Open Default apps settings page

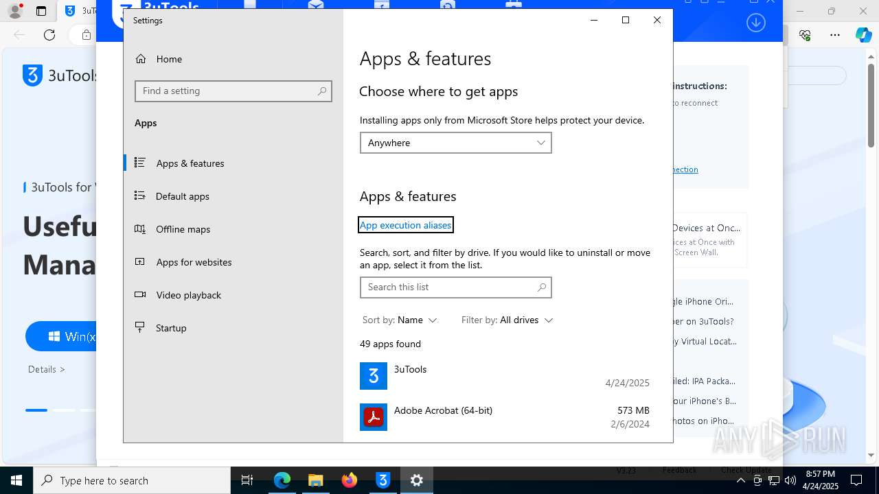point(233,196)
